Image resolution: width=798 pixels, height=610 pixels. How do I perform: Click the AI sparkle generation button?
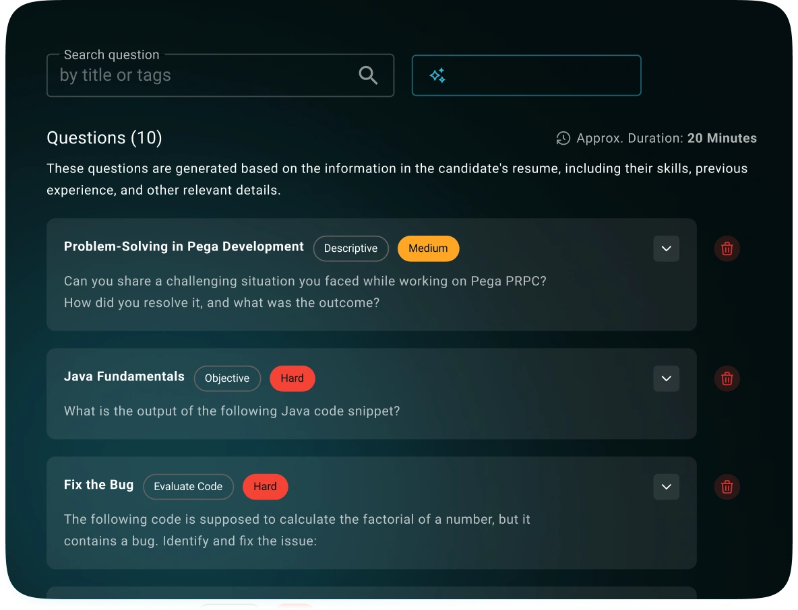click(526, 75)
